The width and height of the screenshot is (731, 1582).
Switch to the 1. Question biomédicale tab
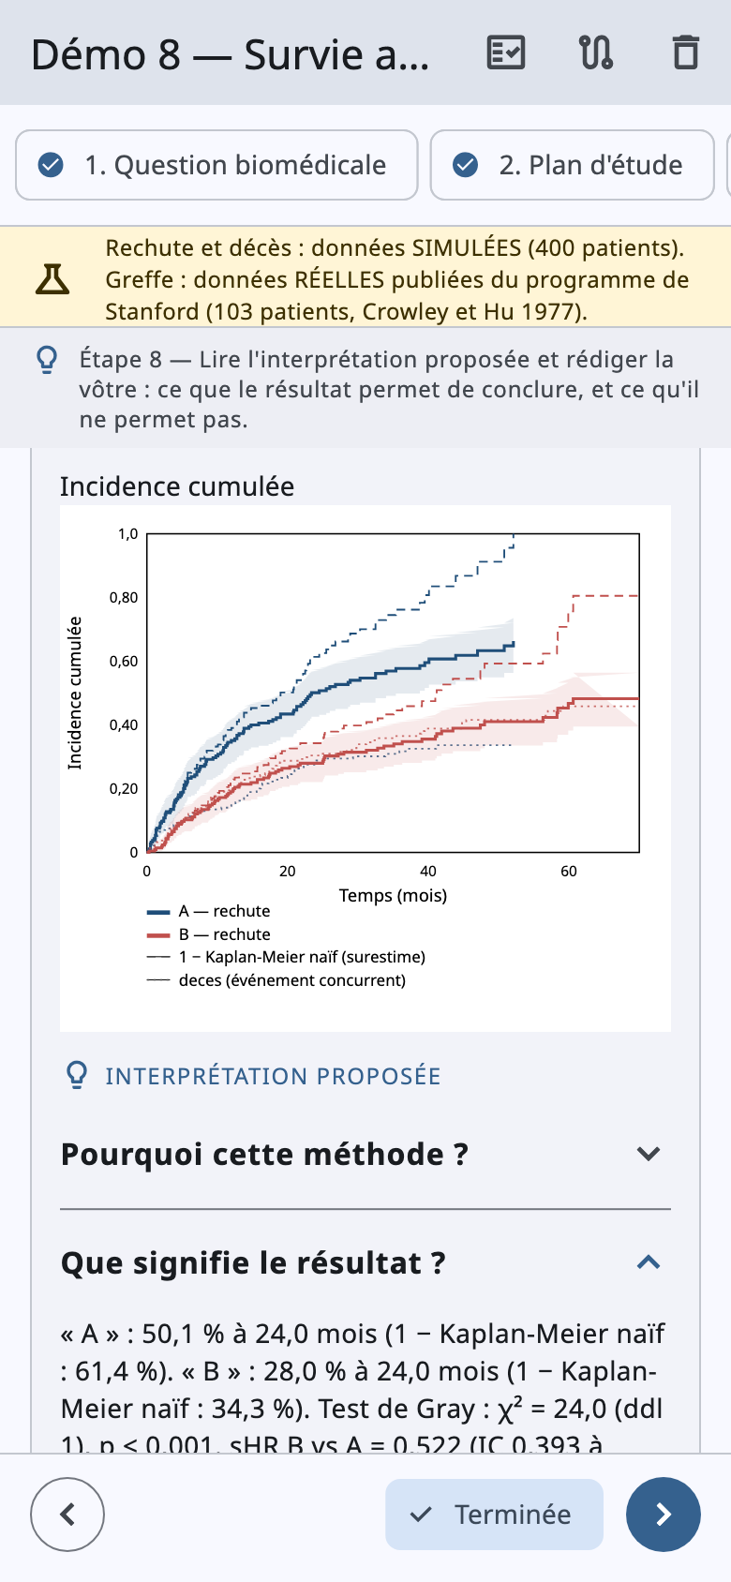pyautogui.click(x=216, y=165)
